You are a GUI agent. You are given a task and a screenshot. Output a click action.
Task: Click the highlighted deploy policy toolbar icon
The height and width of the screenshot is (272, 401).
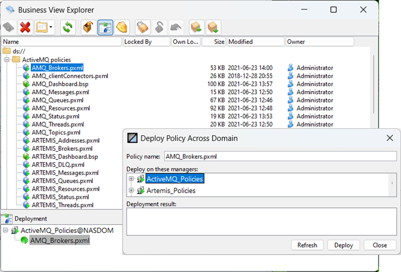click(105, 27)
